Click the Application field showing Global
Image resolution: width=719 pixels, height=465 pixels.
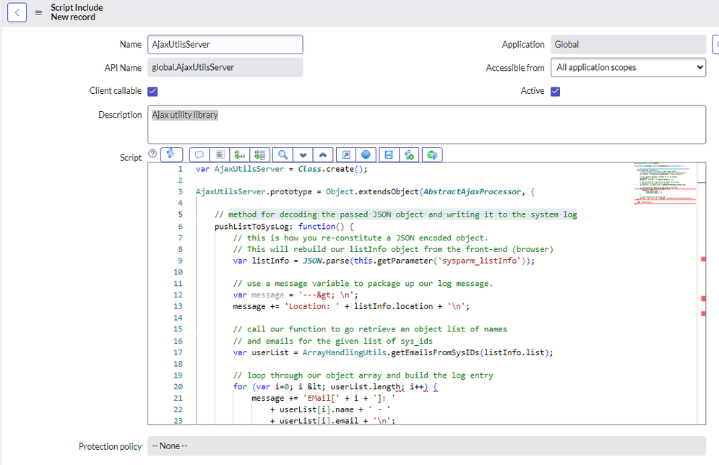pyautogui.click(x=628, y=45)
